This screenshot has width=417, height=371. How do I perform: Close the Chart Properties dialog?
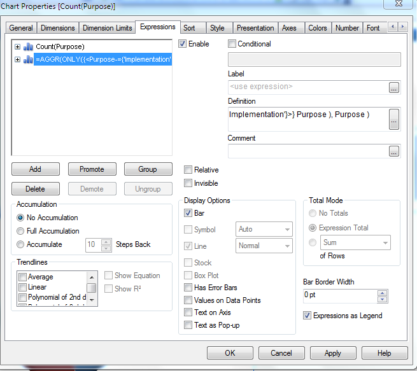pos(399,3)
